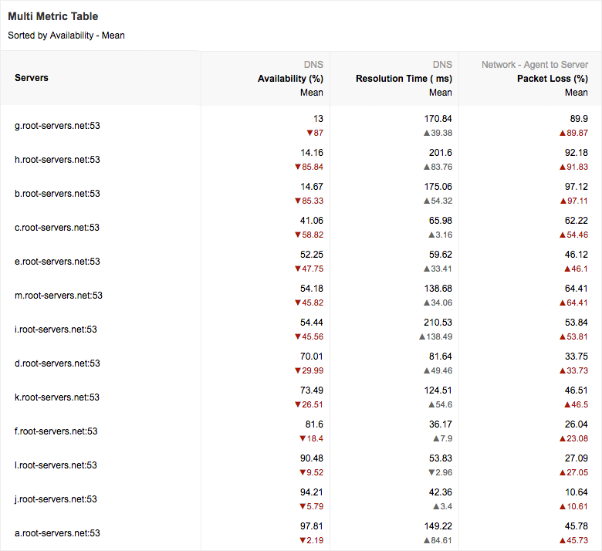602x551 pixels.
Task: Open the a.root-servers.net:53 server entry
Action: 57,533
